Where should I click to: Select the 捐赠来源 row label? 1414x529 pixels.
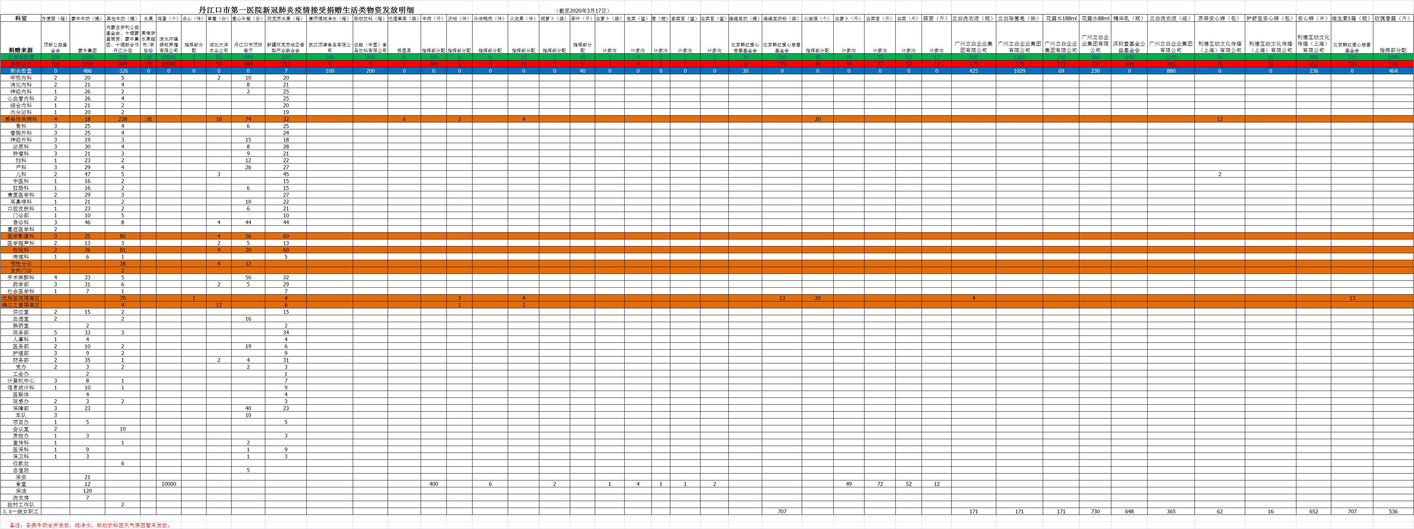(x=21, y=50)
